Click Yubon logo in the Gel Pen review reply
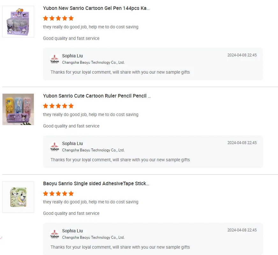Image resolution: width=278 pixels, height=255 pixels. click(x=55, y=59)
